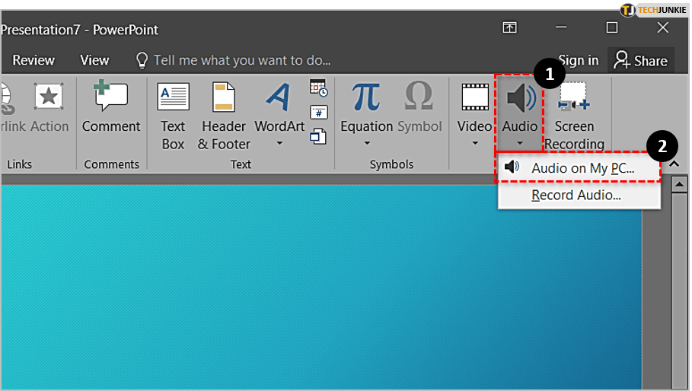Click the Audio dropdown arrow
The image size is (692, 391).
point(520,144)
